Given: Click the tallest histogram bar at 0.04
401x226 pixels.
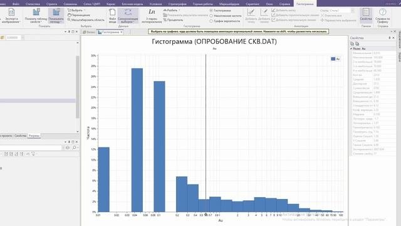Looking at the screenshot, I should pyautogui.click(x=137, y=140).
